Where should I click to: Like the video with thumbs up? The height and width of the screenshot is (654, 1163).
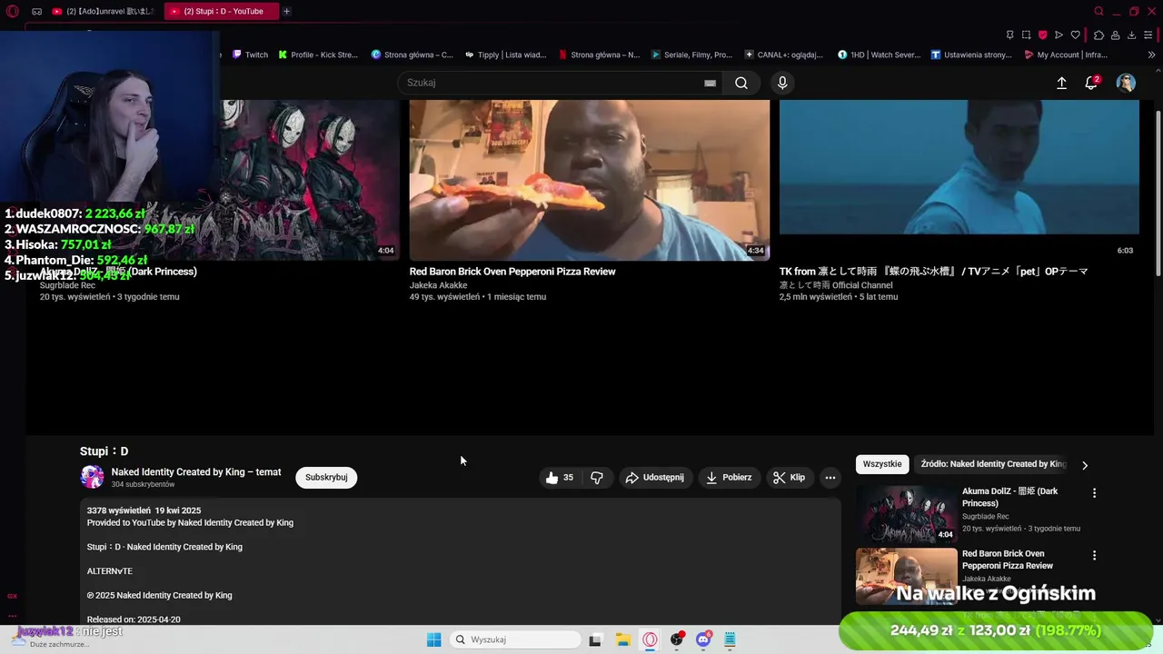[x=560, y=477]
